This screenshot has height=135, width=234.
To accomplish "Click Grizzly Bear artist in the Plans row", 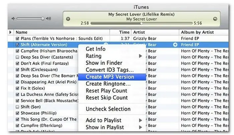I will 145,39.
